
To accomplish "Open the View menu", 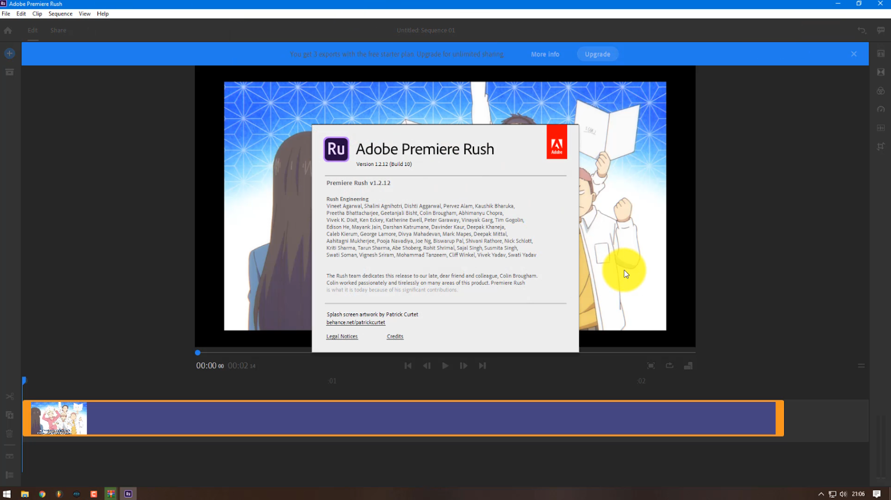I will tap(85, 14).
